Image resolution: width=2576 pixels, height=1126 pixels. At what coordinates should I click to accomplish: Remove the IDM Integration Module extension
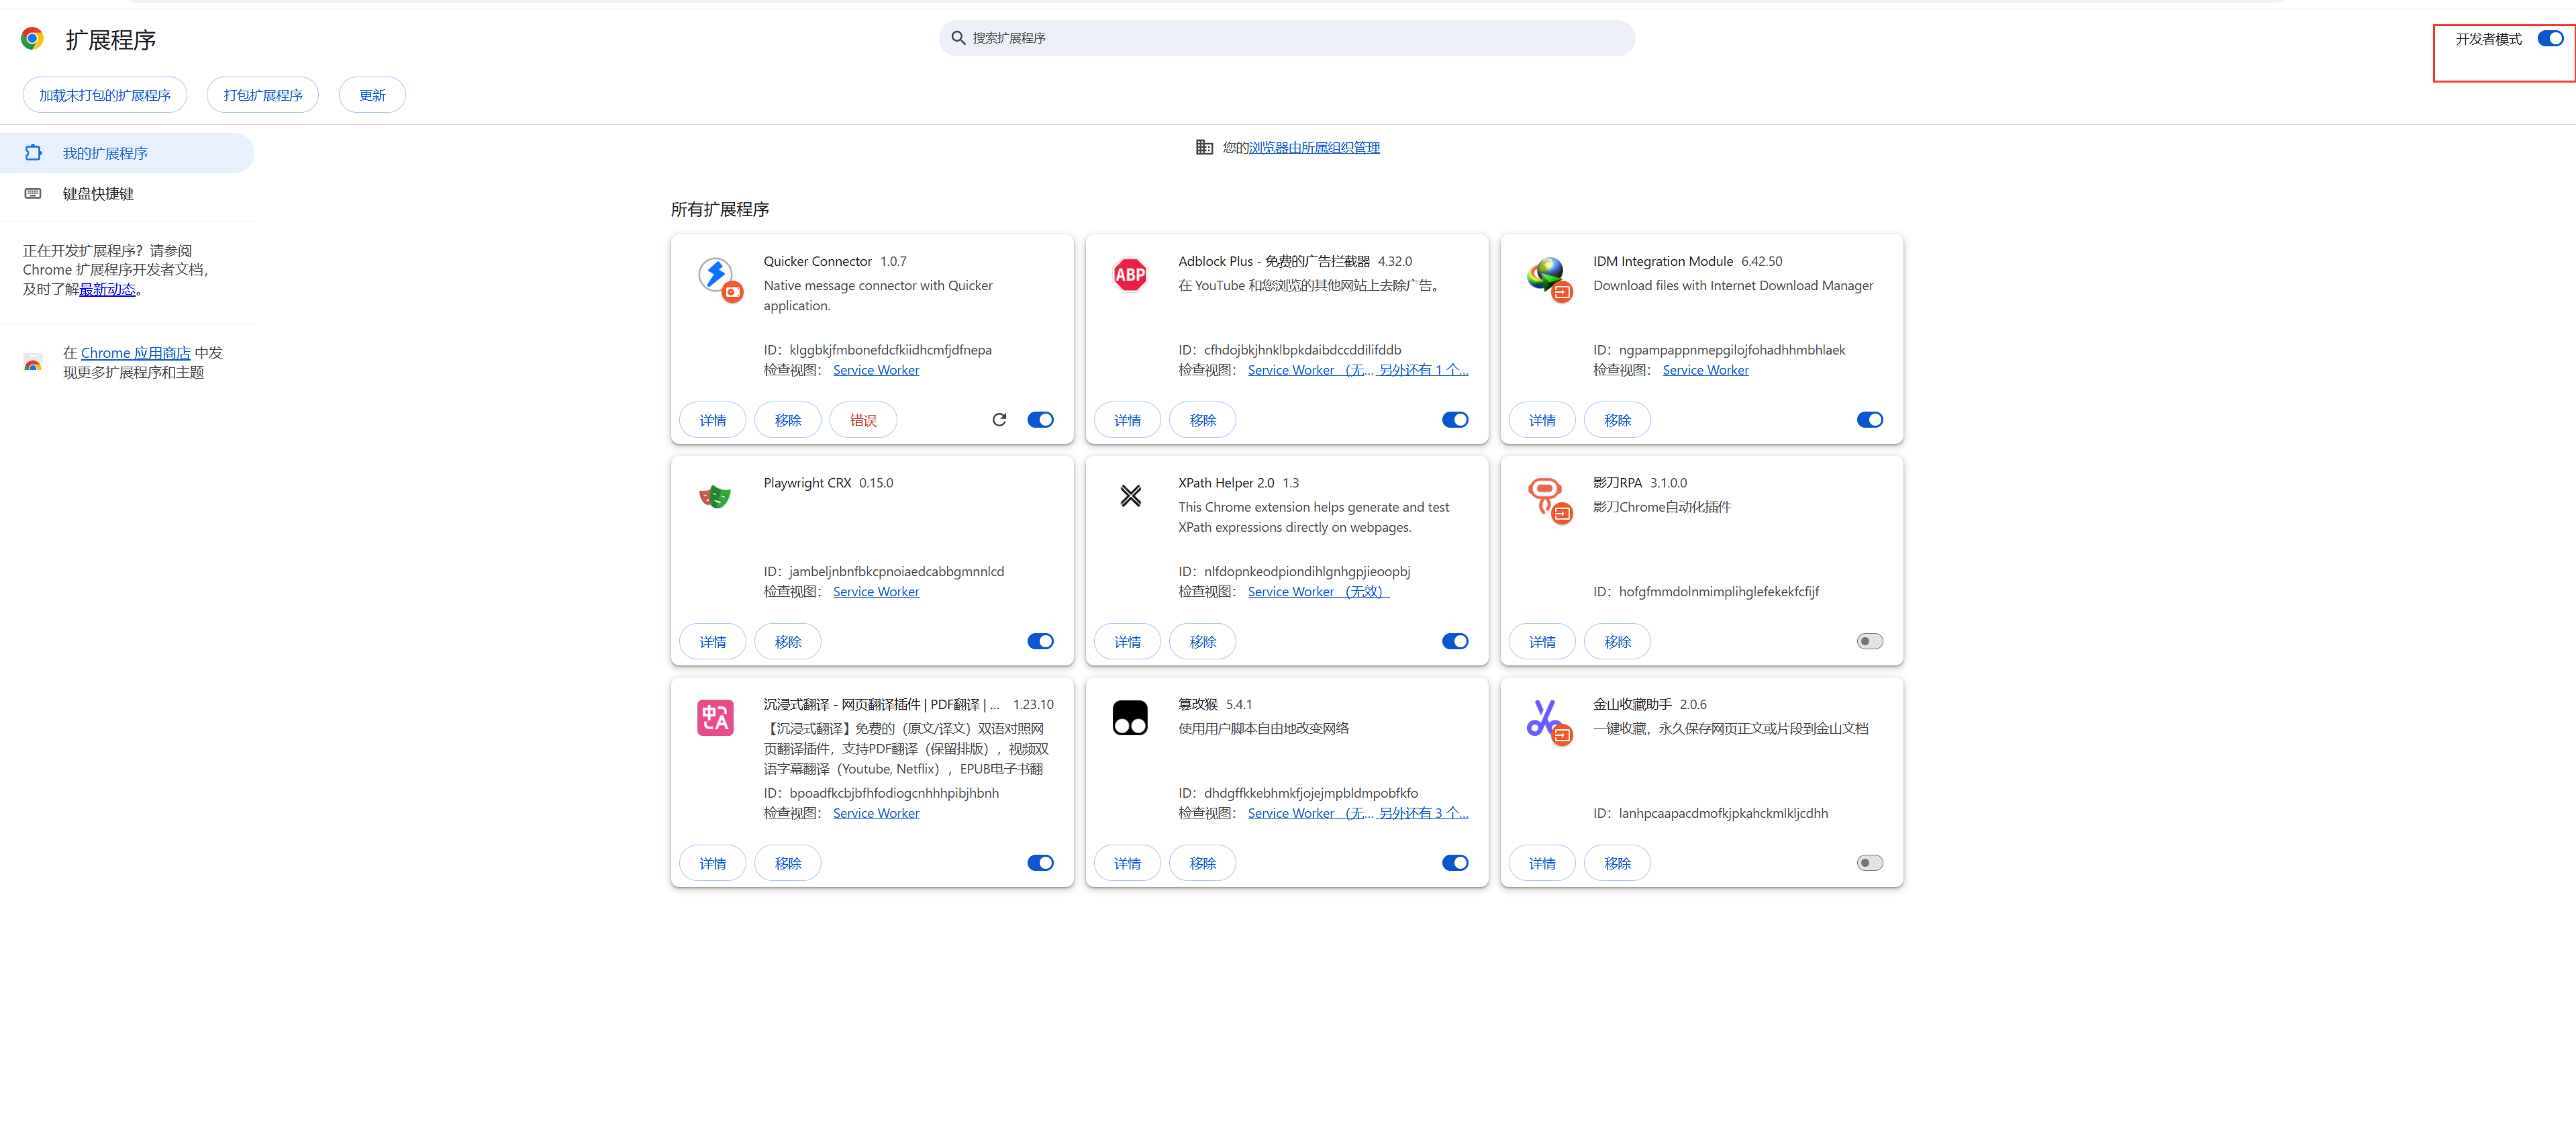click(x=1618, y=420)
